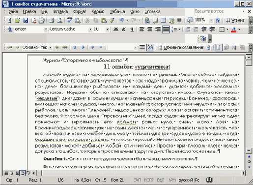Expand the undo history dropdown arrow
253x185 pixels.
point(127,20)
